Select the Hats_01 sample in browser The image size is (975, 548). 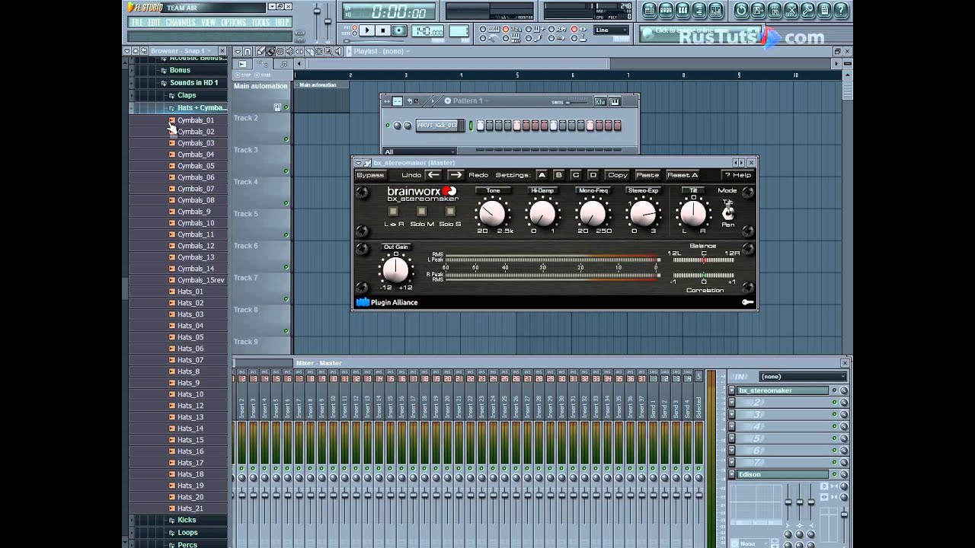(190, 292)
